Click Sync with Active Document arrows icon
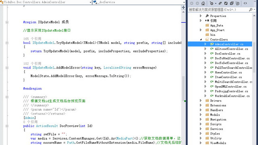 click(x=220, y=3)
